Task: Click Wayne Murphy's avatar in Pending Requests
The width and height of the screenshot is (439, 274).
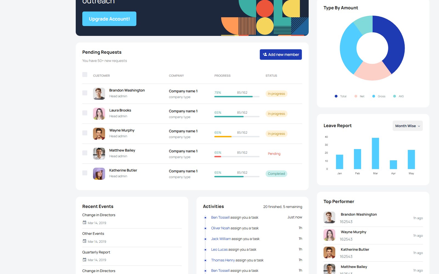Action: pyautogui.click(x=99, y=134)
